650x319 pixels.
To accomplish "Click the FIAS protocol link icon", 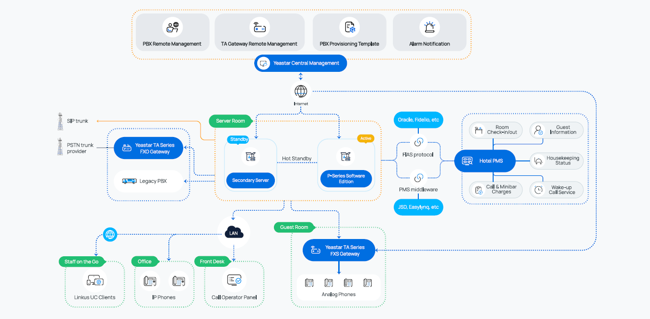I will (418, 142).
